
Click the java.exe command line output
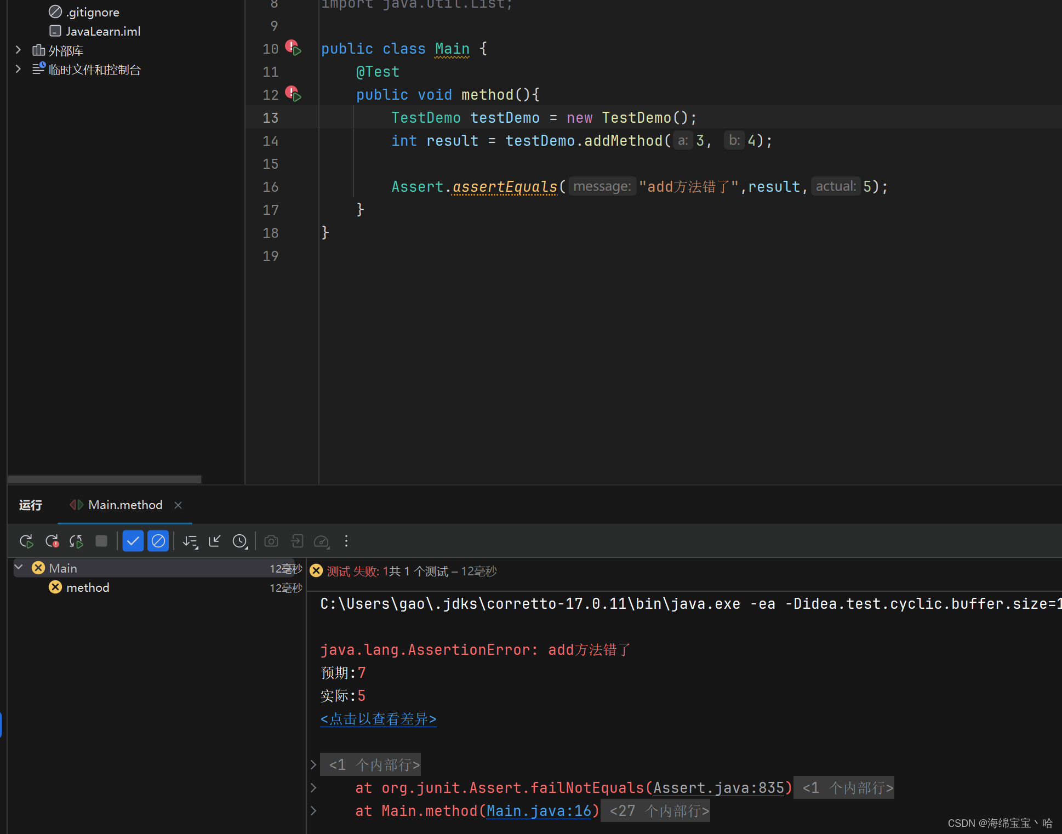coord(690,604)
